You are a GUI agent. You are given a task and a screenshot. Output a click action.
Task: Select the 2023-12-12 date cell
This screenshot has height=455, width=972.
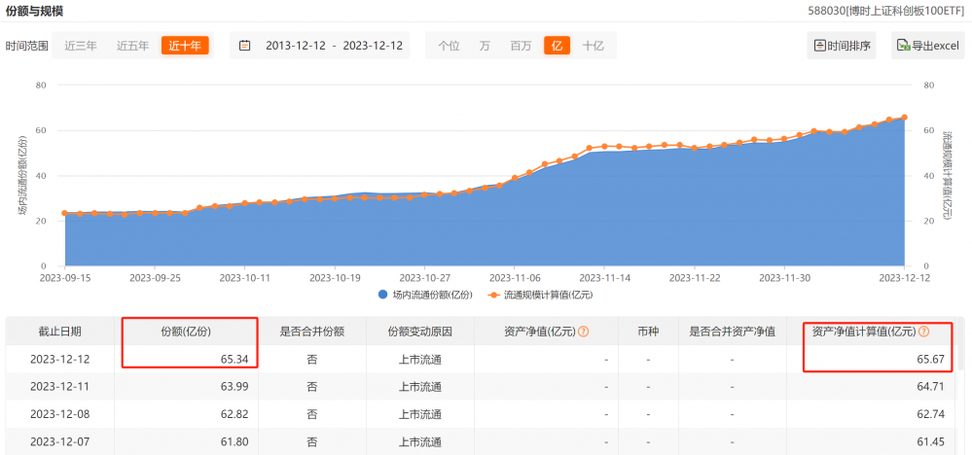click(x=59, y=359)
